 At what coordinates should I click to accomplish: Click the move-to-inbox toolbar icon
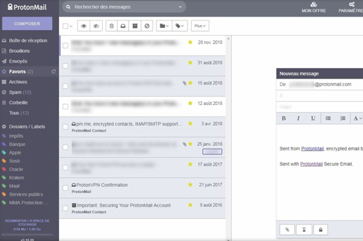tap(123, 26)
